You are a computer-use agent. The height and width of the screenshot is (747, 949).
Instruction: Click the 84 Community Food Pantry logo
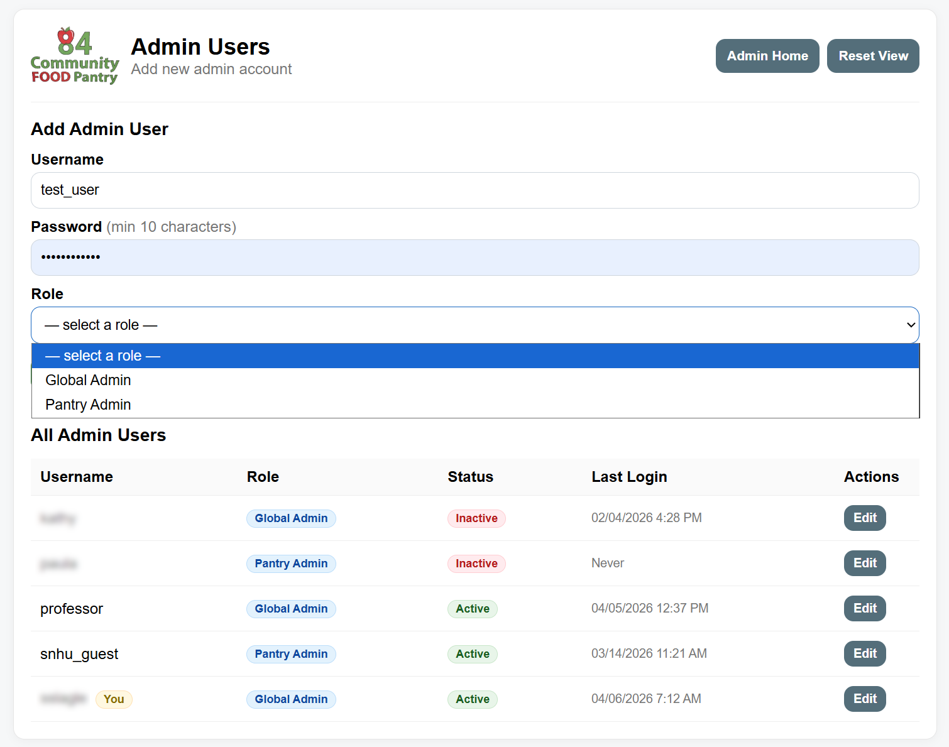tap(75, 55)
